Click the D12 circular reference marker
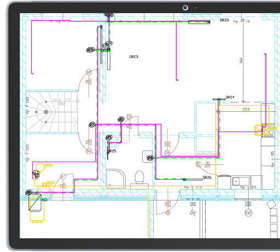 pos(248,213)
